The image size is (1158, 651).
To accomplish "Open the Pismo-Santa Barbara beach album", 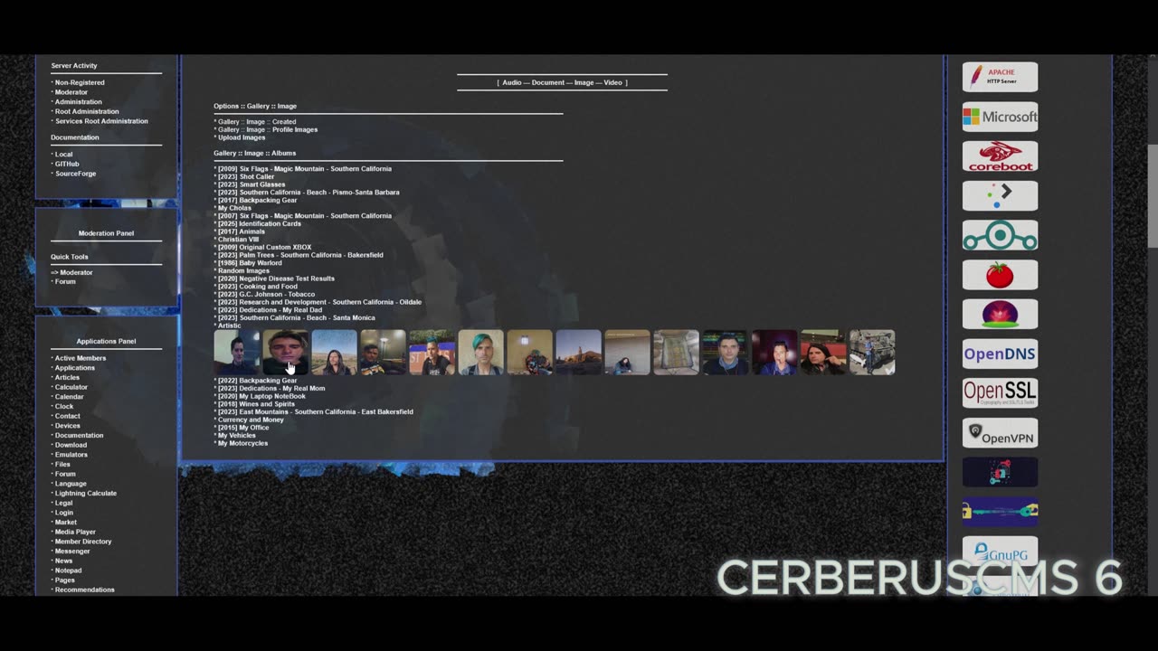I will 308,193.
